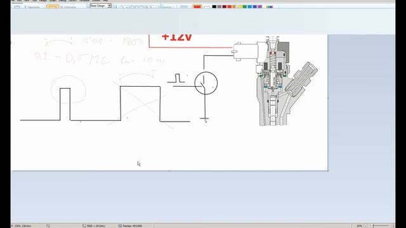Image resolution: width=406 pixels, height=228 pixels.
Task: Click the large orange-red current color box
Action: click(x=197, y=6)
